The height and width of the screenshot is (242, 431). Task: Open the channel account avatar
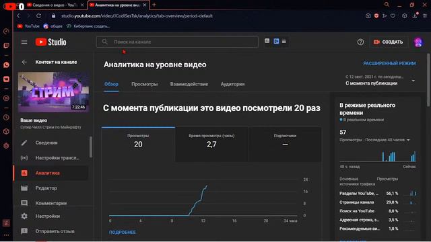click(418, 42)
